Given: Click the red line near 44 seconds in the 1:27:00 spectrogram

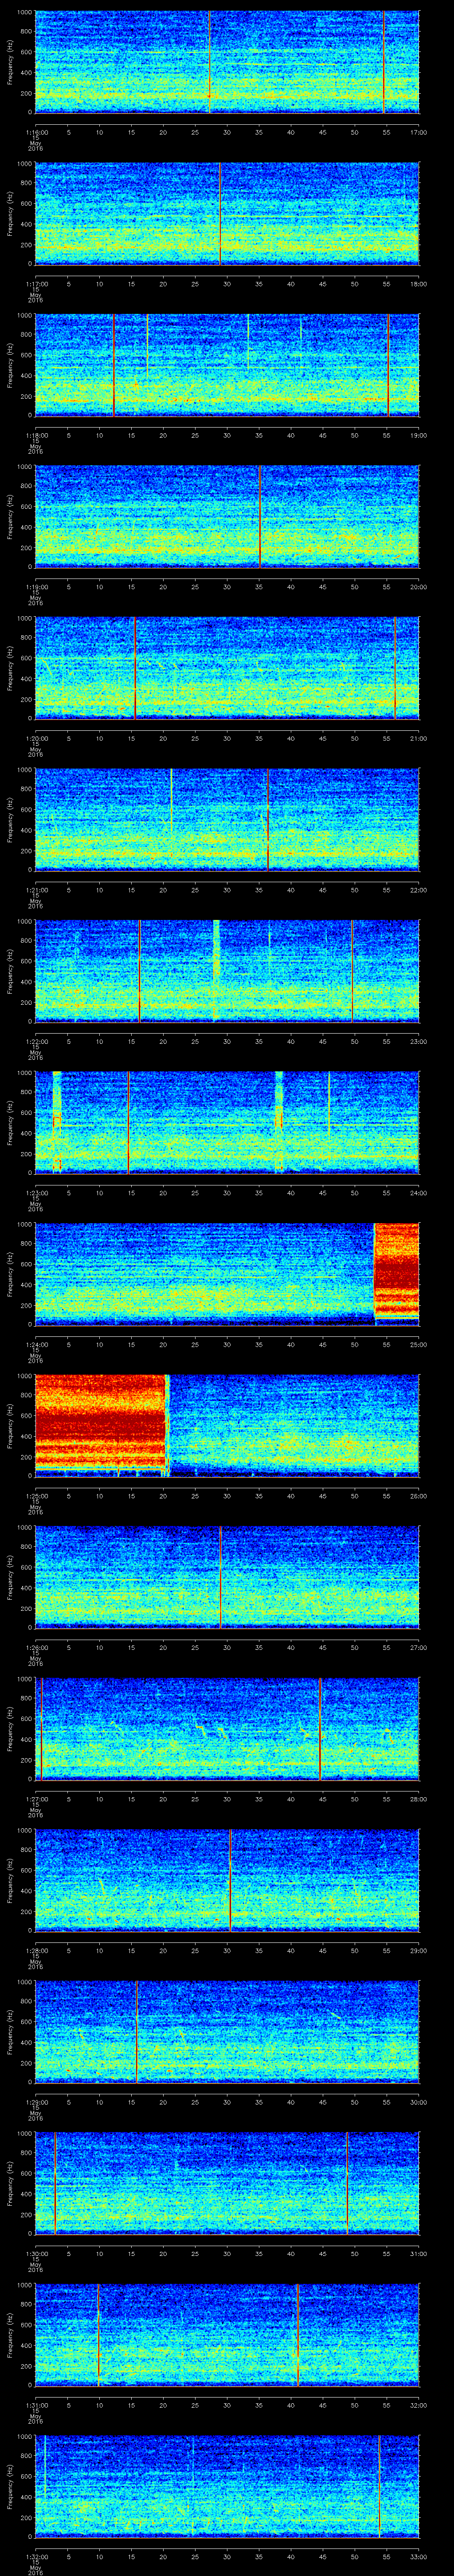Looking at the screenshot, I should (319, 1728).
